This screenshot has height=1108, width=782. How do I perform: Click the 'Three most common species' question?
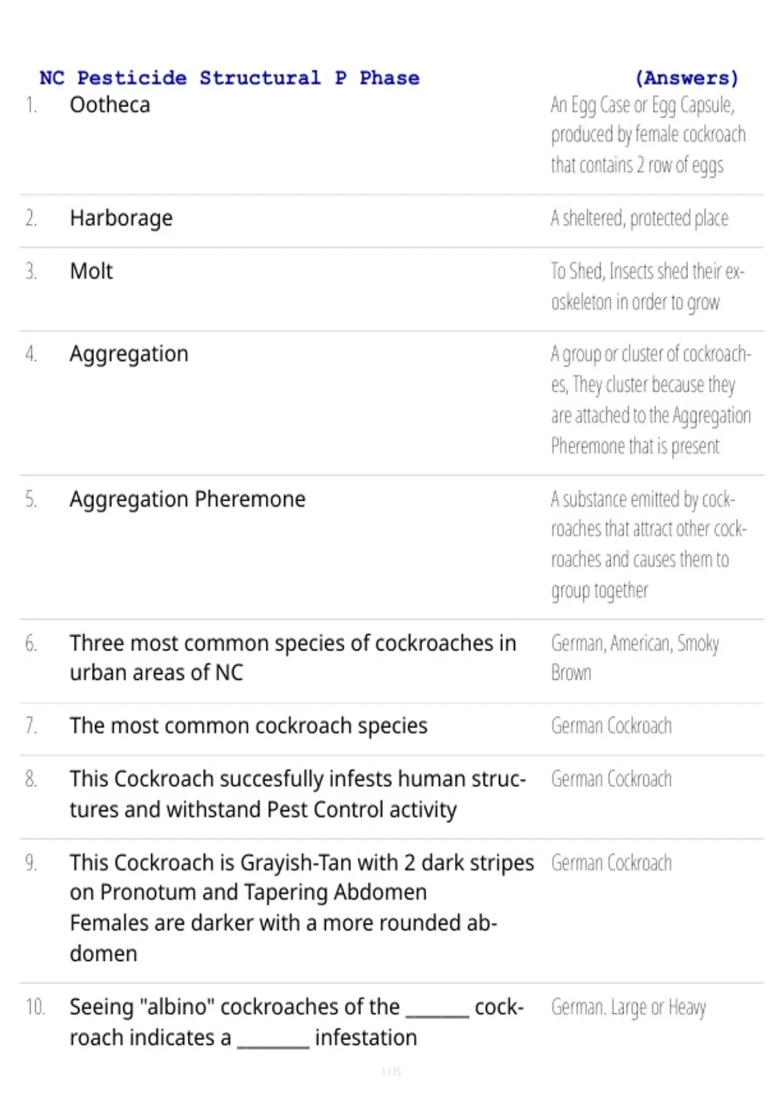coord(293,658)
